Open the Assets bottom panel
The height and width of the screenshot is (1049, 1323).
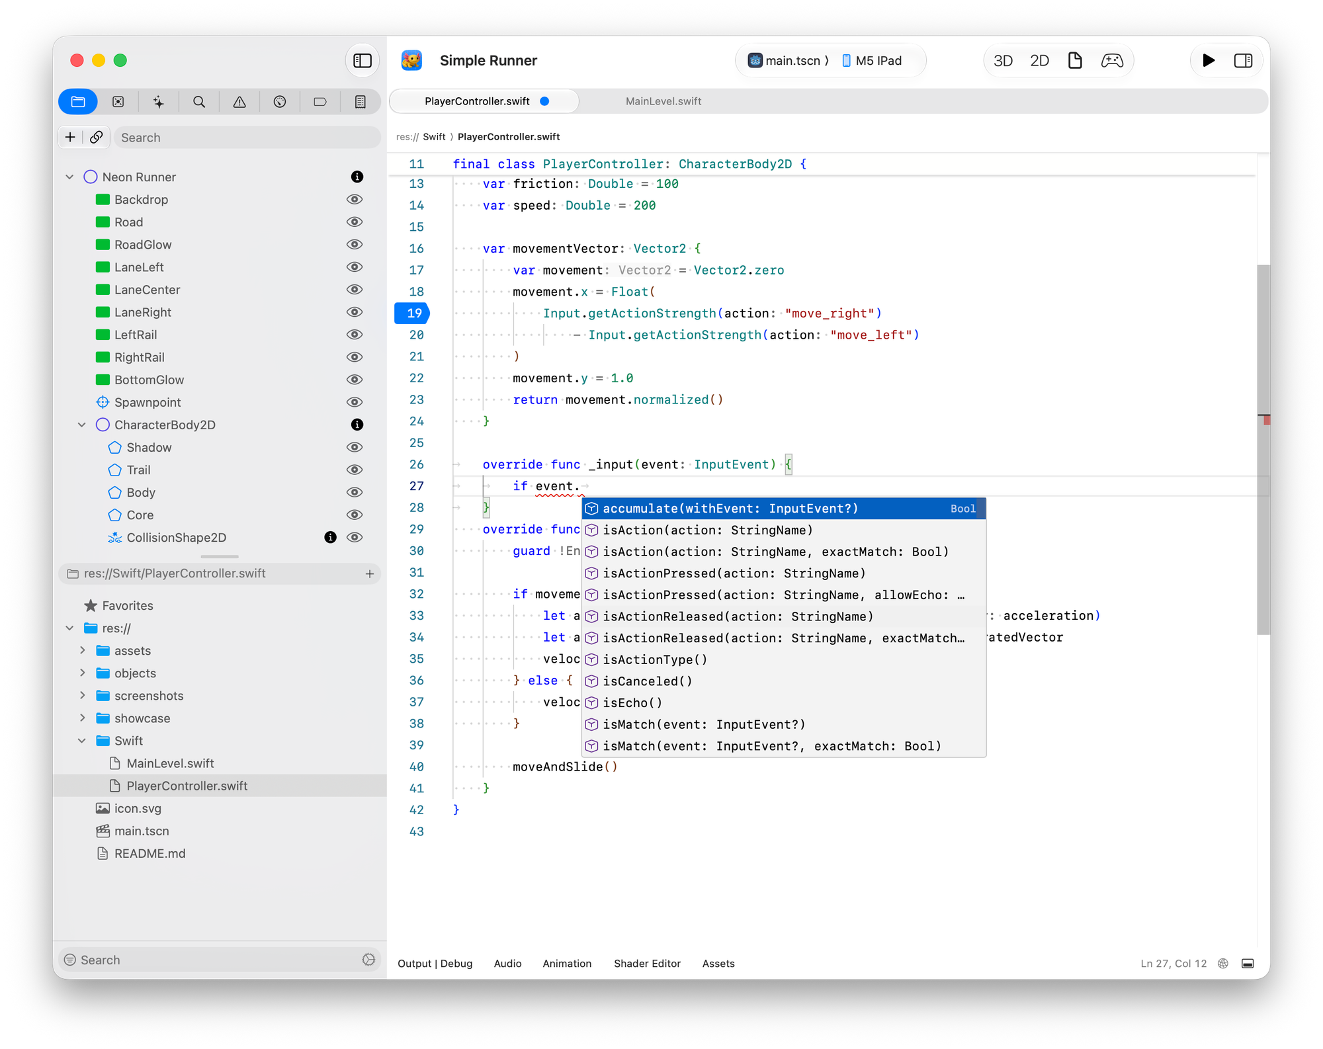pos(718,964)
